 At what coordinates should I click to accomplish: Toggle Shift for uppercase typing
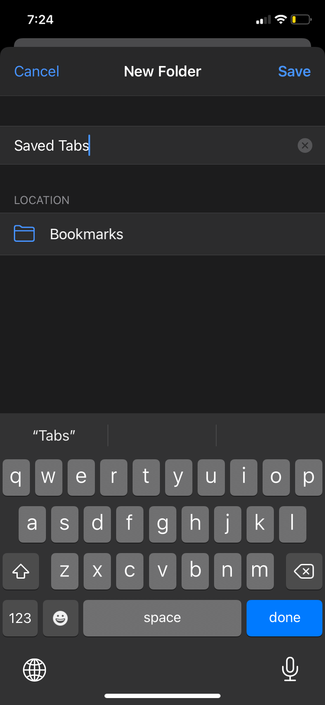[20, 571]
